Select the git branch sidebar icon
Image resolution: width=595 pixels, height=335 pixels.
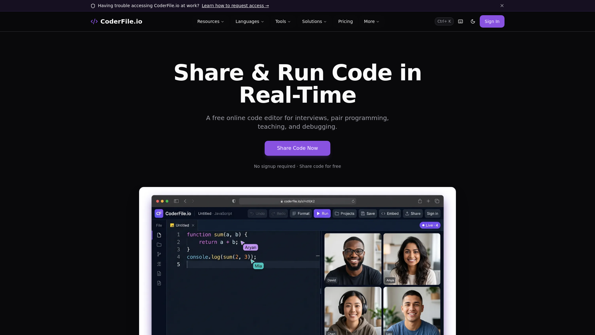pos(159,254)
